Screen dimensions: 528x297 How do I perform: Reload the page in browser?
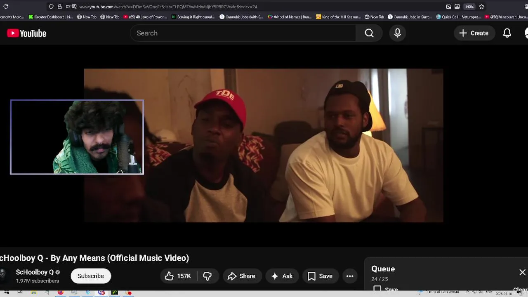pos(6,7)
